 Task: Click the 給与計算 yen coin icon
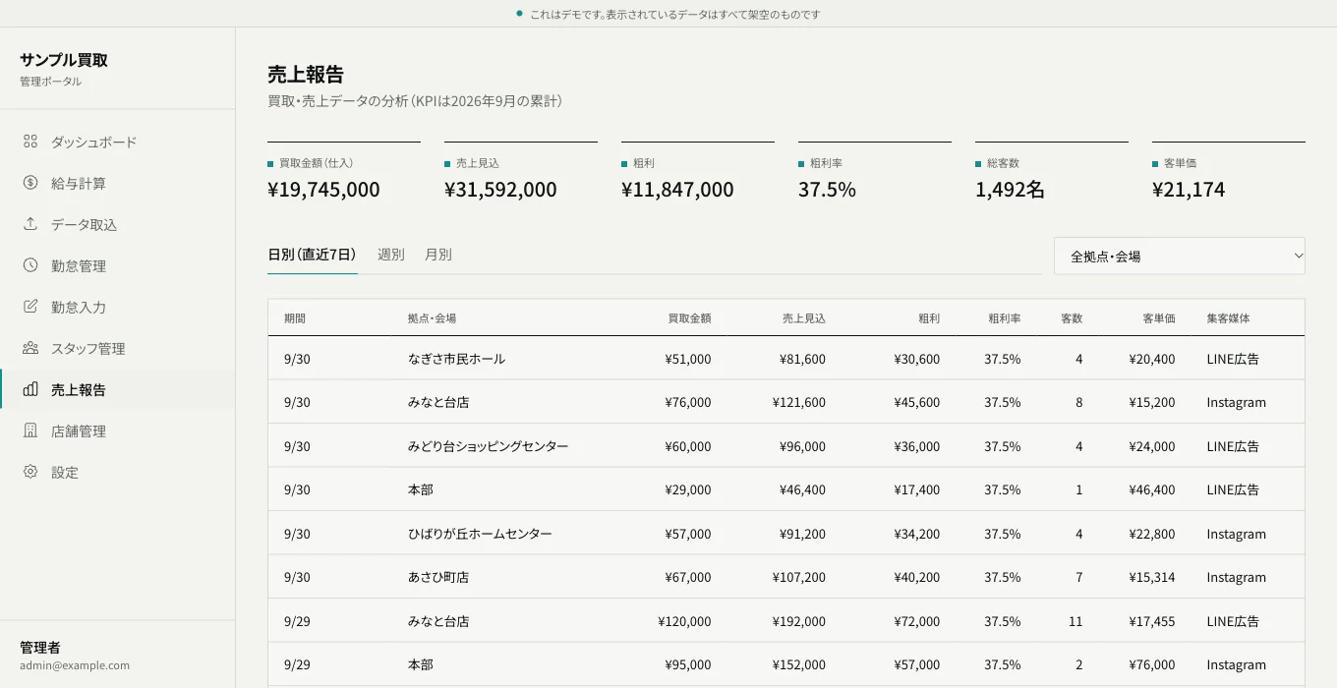30,183
